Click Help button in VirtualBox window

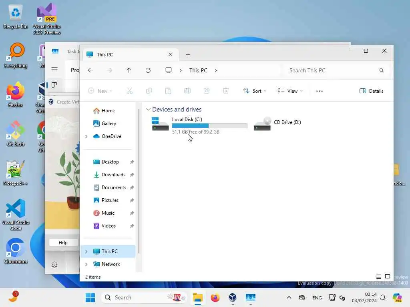(x=63, y=243)
